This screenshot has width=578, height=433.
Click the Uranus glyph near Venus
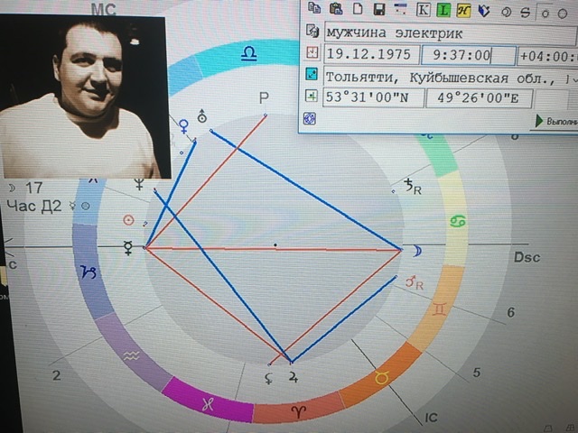click(x=201, y=116)
